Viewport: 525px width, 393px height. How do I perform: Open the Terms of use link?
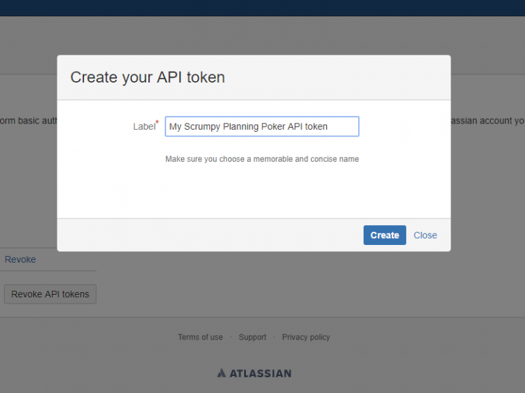[x=200, y=337]
